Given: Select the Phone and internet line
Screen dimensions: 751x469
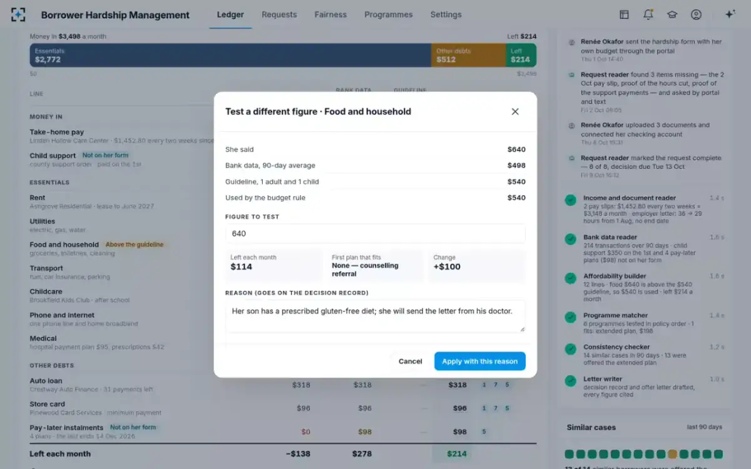Looking at the screenshot, I should click(62, 315).
